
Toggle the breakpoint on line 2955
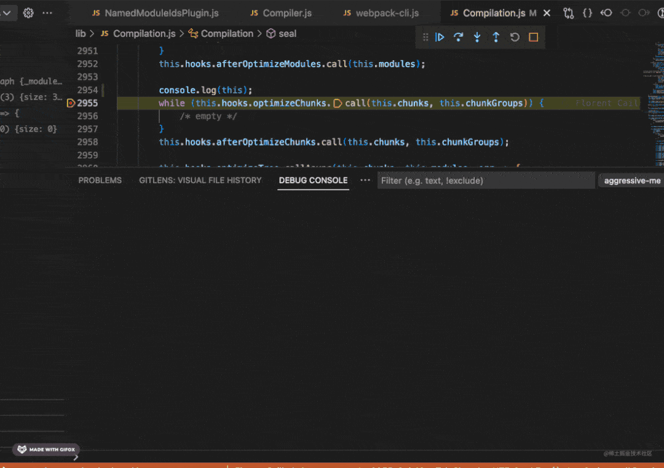(71, 103)
